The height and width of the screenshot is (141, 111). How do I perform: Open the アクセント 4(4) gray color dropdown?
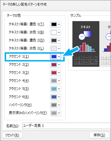tap(56, 81)
